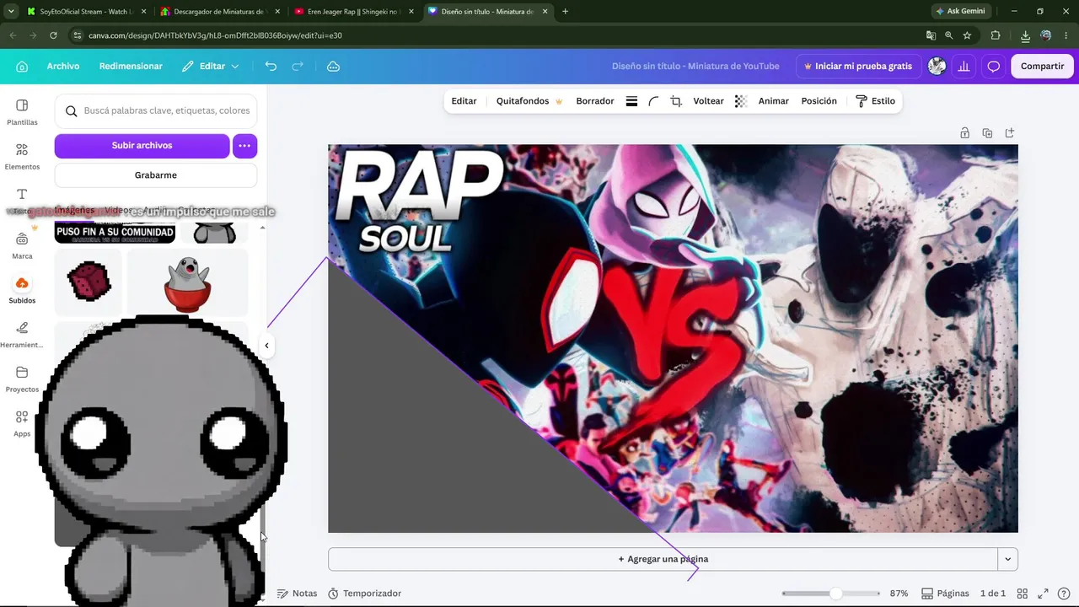Screen dimensions: 1079x607
Task: Add a new page with the plus-page icon
Action: pos(1010,133)
